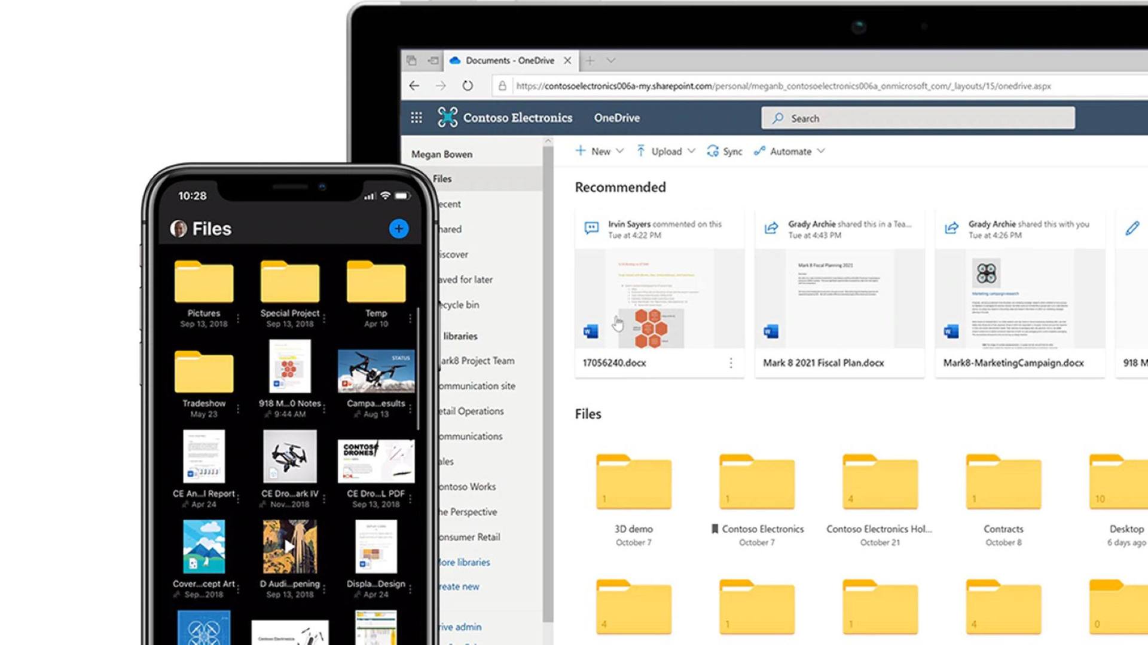Click the Contoso Electronics drone logo
The height and width of the screenshot is (645, 1148).
point(447,117)
